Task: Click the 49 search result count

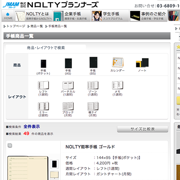Action: [26, 133]
